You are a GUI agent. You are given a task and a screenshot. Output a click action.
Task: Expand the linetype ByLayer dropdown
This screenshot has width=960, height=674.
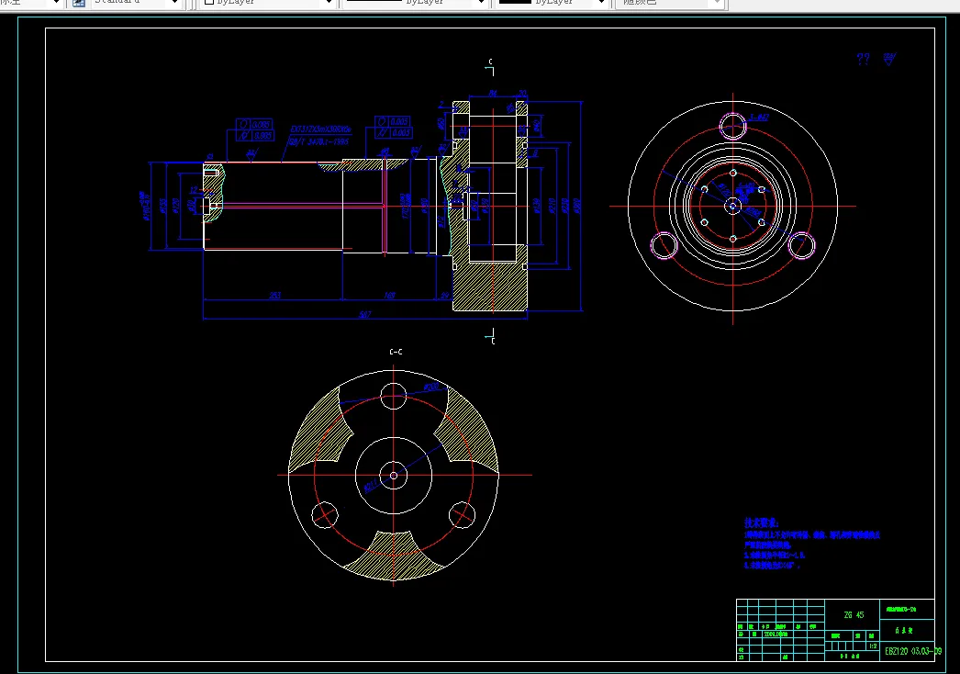point(479,3)
